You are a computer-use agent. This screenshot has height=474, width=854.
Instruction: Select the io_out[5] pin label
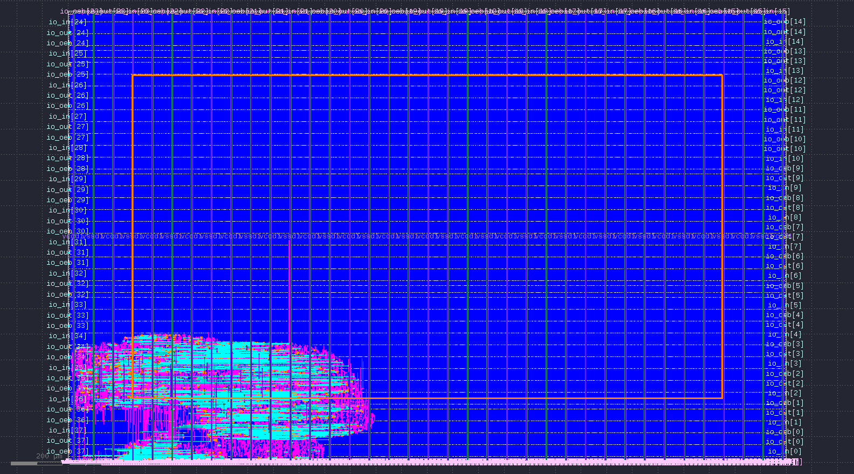click(x=785, y=296)
